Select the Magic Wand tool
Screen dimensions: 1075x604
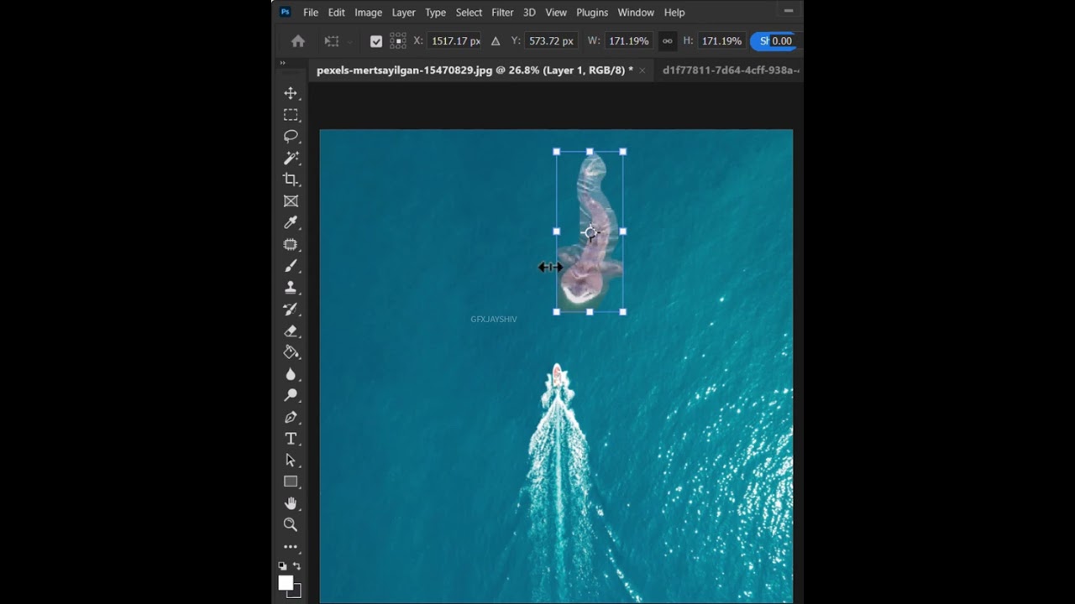[291, 158]
